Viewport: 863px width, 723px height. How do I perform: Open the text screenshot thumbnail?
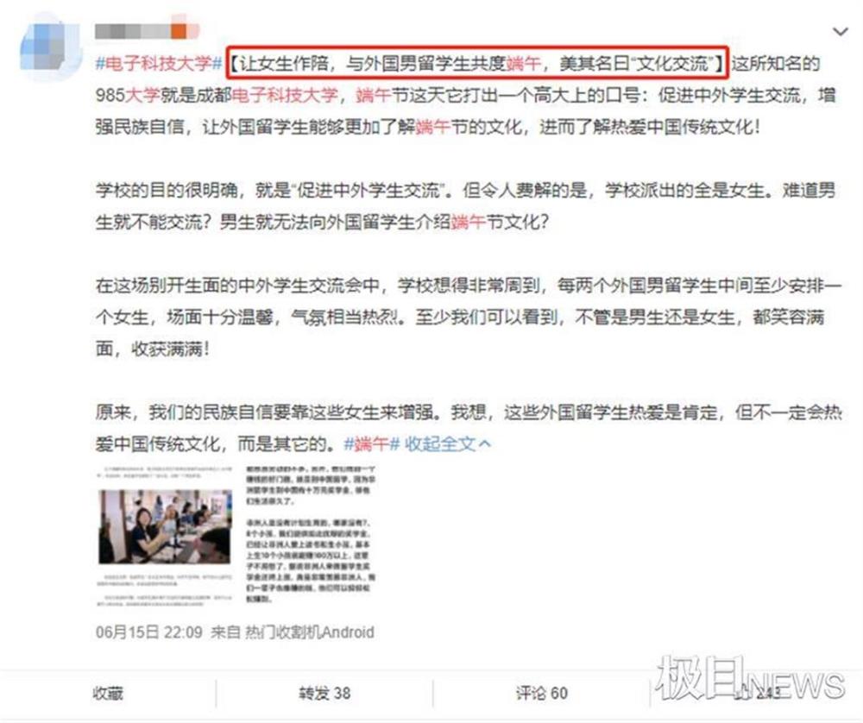(311, 535)
